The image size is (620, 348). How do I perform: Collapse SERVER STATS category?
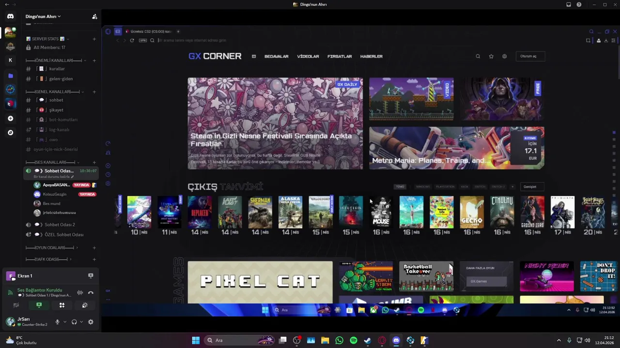pyautogui.click(x=46, y=39)
